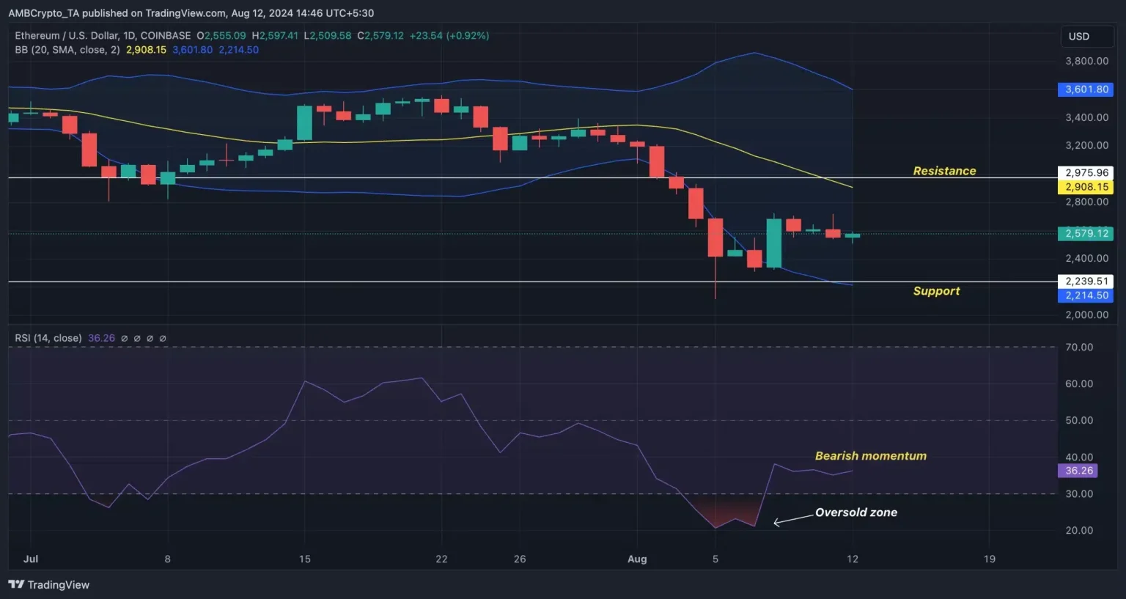Click the 2,239.51 support price label

pyautogui.click(x=1086, y=281)
